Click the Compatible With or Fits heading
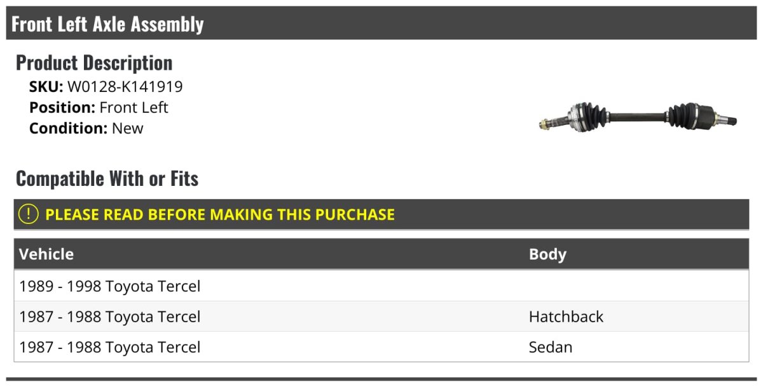 tap(107, 179)
